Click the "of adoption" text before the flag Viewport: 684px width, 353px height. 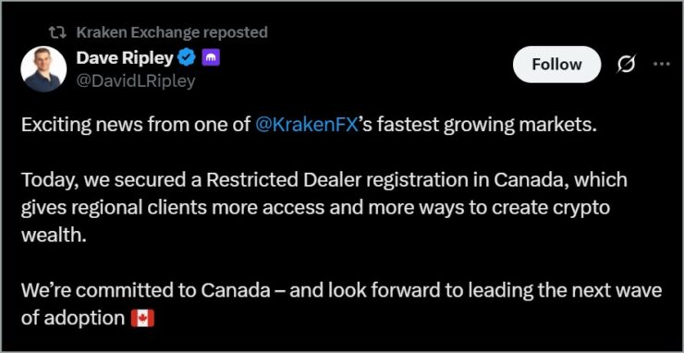click(72, 319)
